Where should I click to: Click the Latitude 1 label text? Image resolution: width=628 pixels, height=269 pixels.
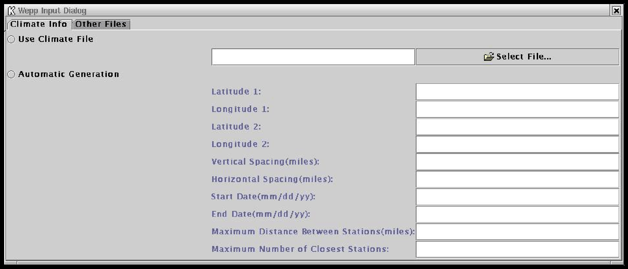(x=236, y=92)
